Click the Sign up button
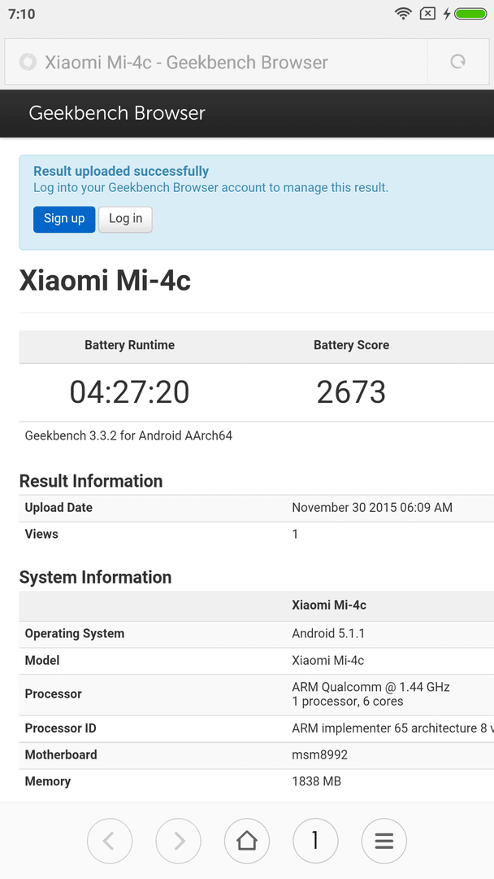This screenshot has width=494, height=879. 64,219
